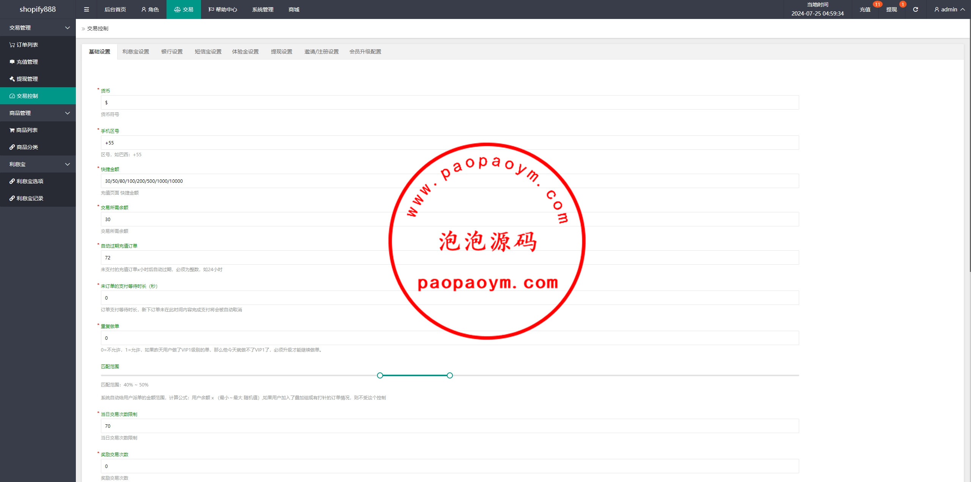Open 系统管理 in top navigation

(x=262, y=9)
